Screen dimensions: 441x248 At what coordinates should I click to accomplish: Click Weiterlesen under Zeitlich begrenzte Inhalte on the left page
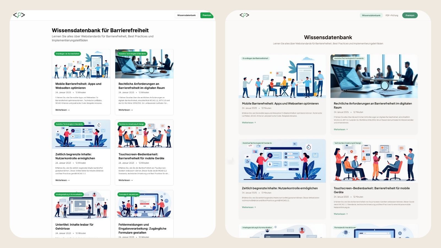[62, 180]
